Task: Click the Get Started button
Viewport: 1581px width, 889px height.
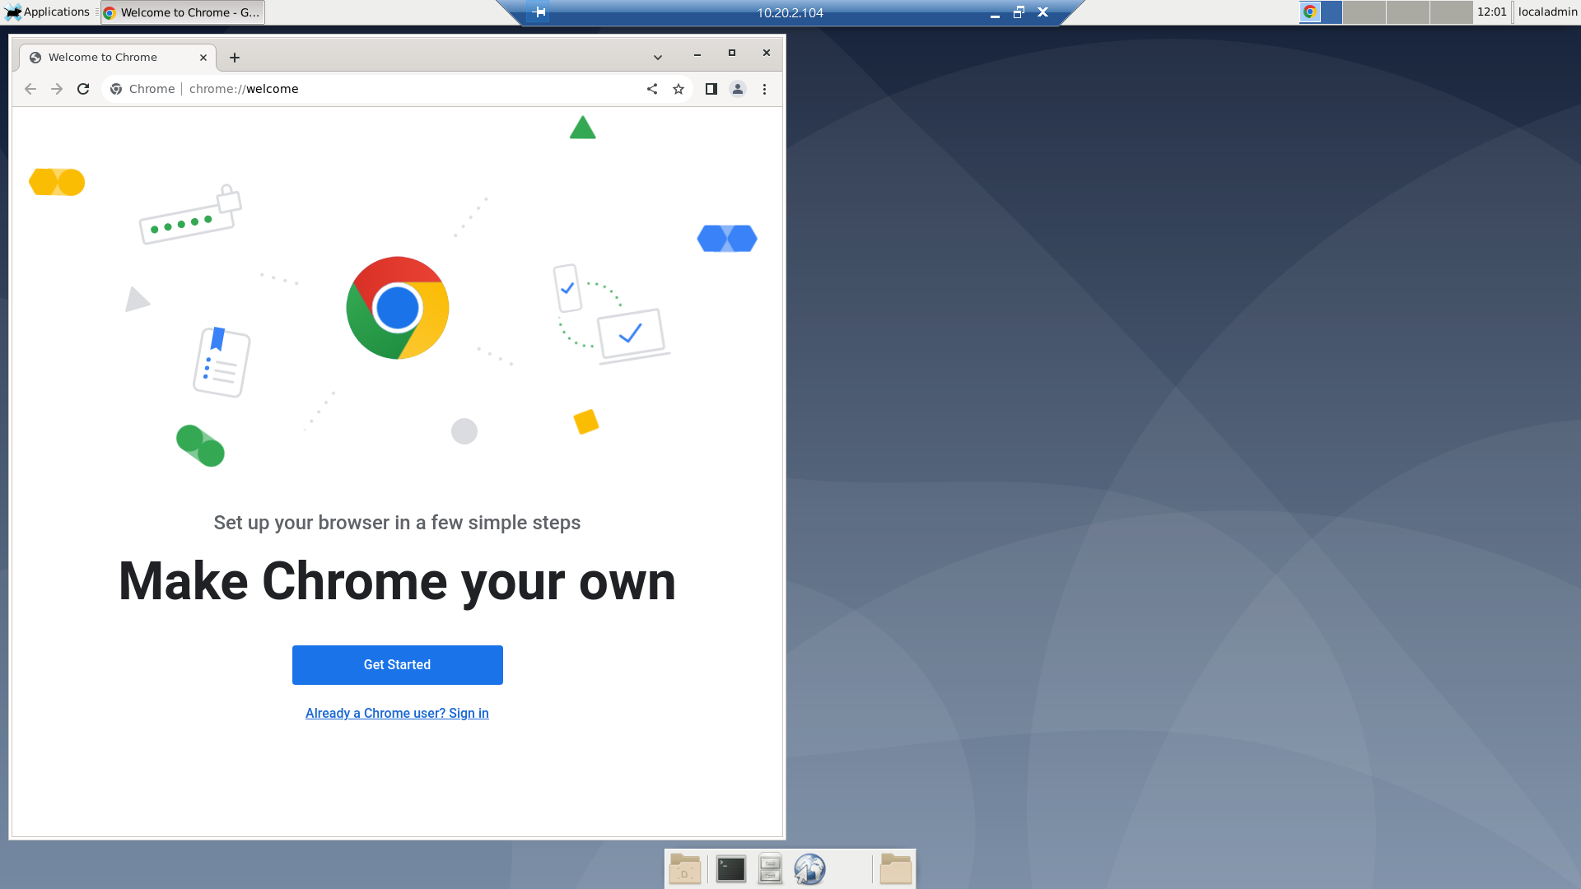Action: pos(398,665)
